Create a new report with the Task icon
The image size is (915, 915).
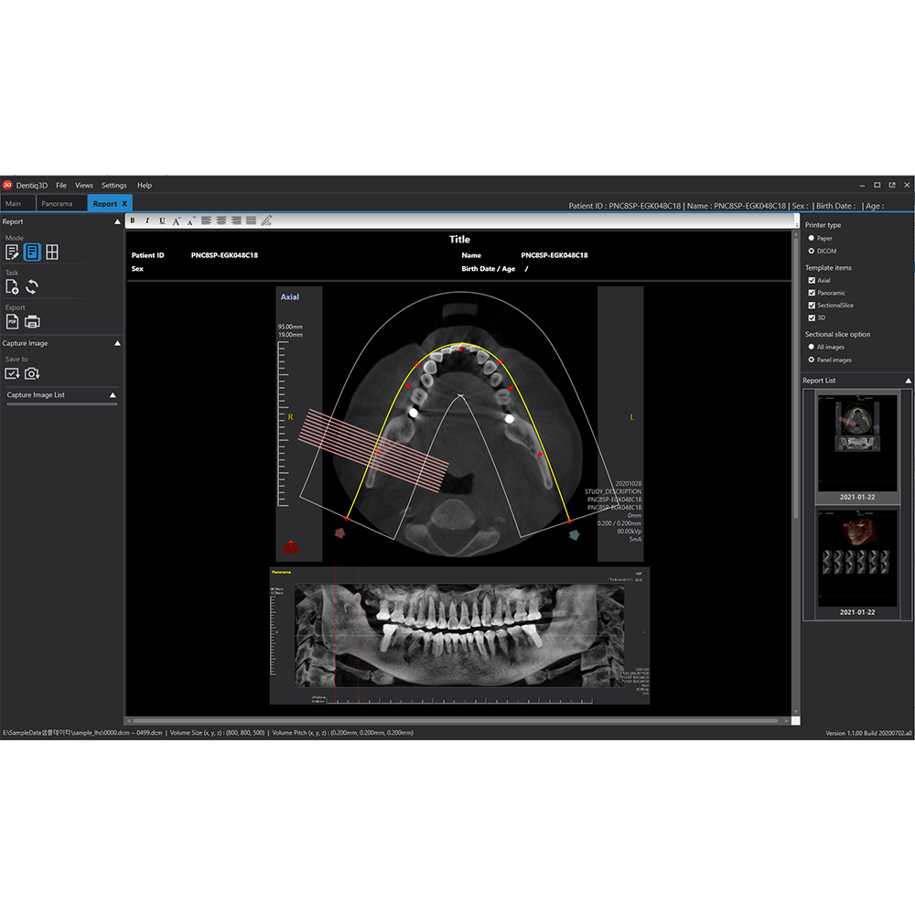click(12, 286)
